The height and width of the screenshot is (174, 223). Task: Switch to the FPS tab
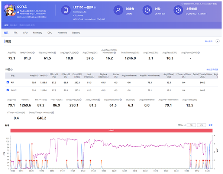pyautogui.click(x=15, y=33)
